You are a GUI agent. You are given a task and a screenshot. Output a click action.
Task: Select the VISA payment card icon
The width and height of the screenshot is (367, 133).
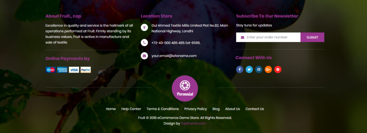click(x=74, y=70)
